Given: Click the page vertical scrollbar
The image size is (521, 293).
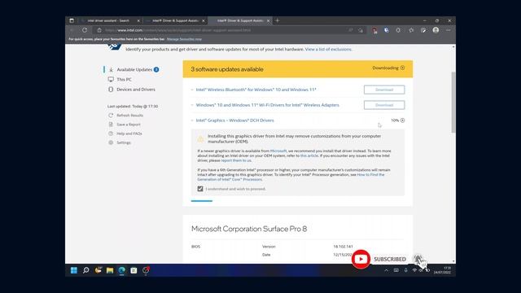Looking at the screenshot, I should click(453, 103).
